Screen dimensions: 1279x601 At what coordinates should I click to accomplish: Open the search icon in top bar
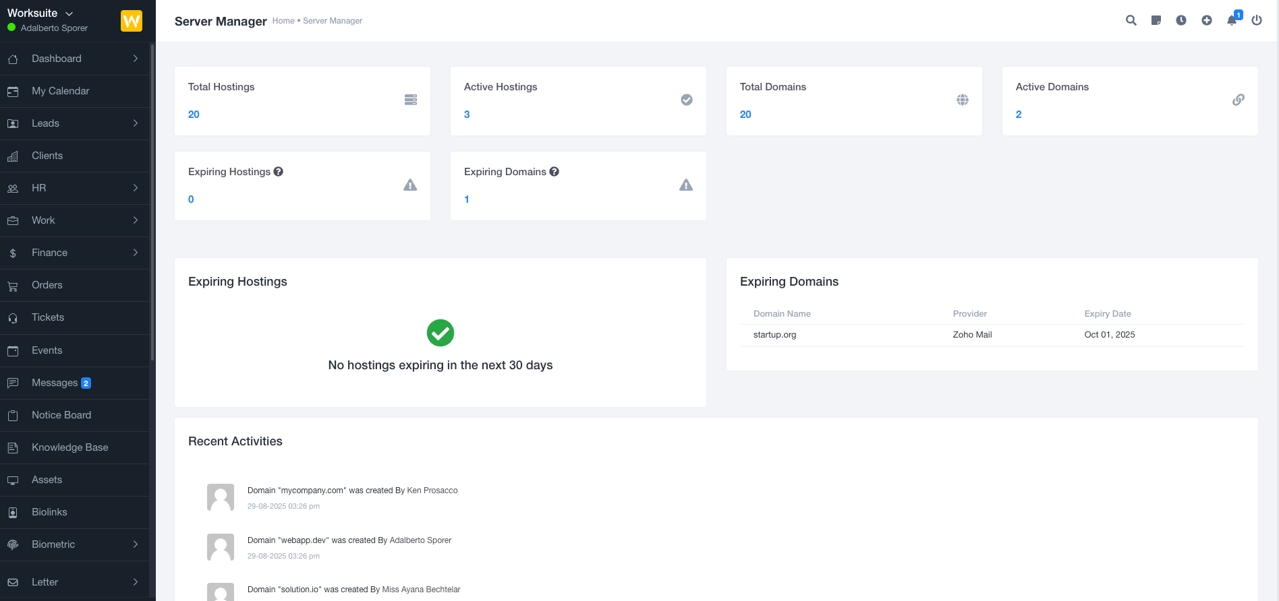(x=1131, y=20)
